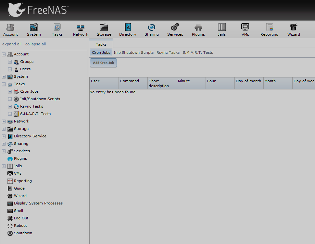Expand the Sharing tree node
The width and height of the screenshot is (315, 244).
coord(4,144)
